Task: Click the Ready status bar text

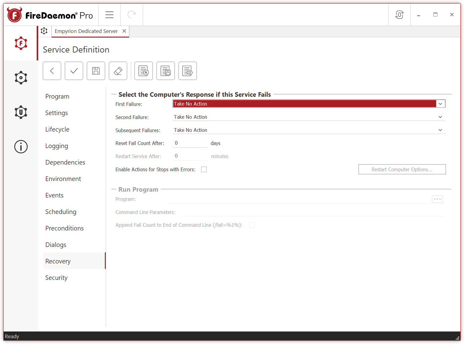Action: click(x=12, y=336)
